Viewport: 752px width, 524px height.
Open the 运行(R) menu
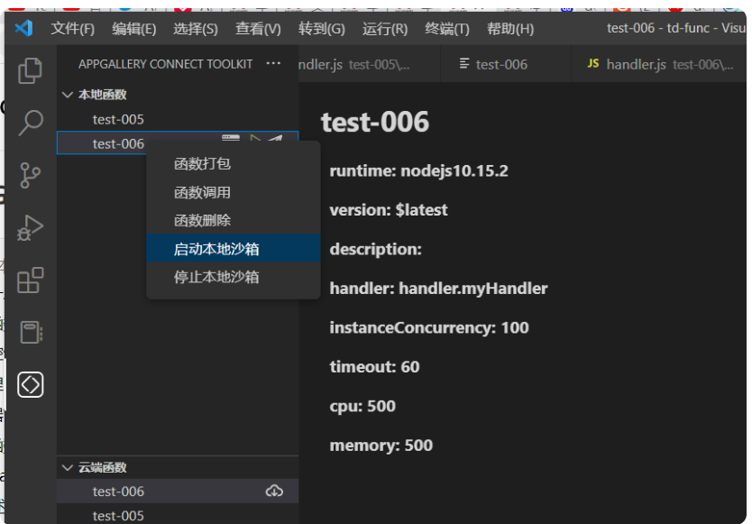(x=385, y=29)
